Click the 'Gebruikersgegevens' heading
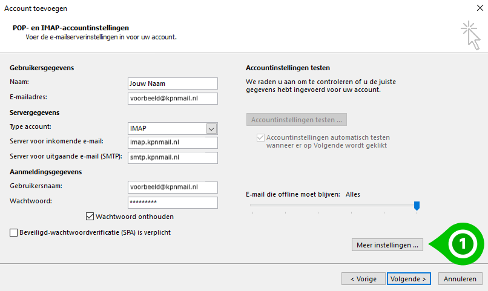 [42, 68]
